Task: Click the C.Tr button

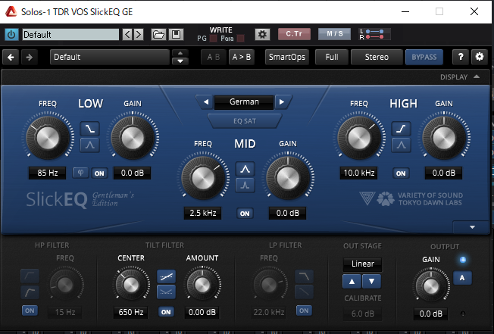Action: [294, 34]
